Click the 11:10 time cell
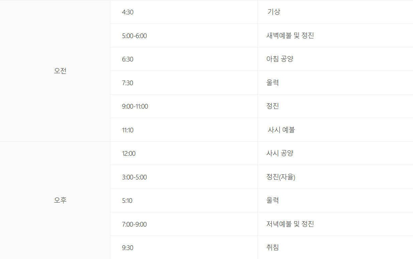The width and height of the screenshot is (413, 259). pyautogui.click(x=128, y=130)
